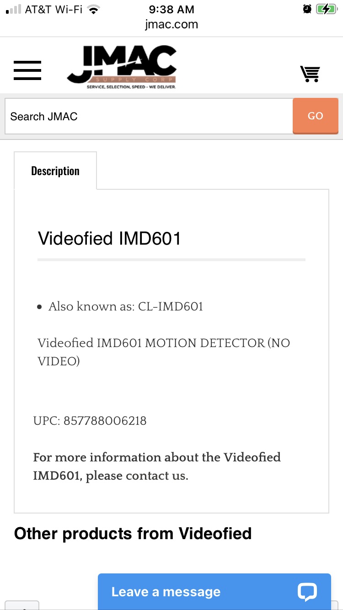Viewport: 343px width, 610px height.
Task: Click the chat bubble icon
Action: coord(307,592)
